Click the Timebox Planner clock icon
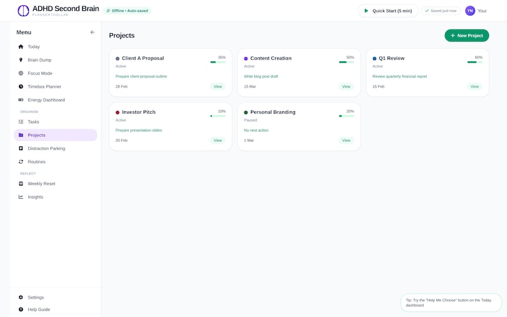The width and height of the screenshot is (507, 317). point(20,86)
